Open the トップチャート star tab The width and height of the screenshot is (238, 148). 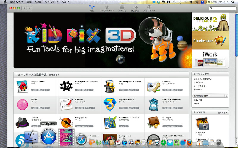[107, 8]
